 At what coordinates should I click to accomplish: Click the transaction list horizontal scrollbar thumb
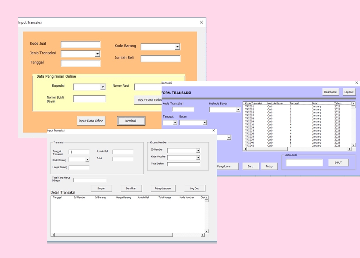pos(267,149)
